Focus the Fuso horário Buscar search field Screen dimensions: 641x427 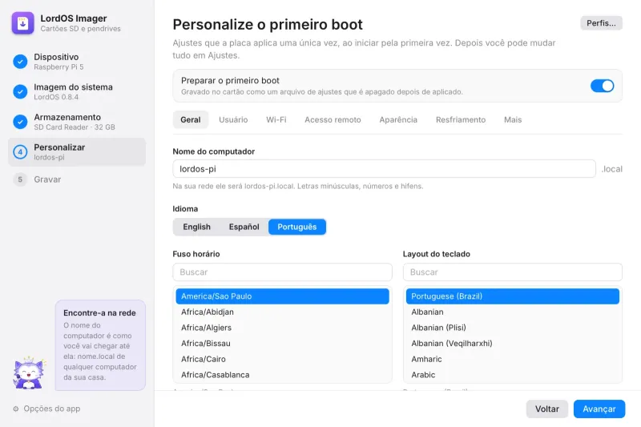click(x=283, y=272)
